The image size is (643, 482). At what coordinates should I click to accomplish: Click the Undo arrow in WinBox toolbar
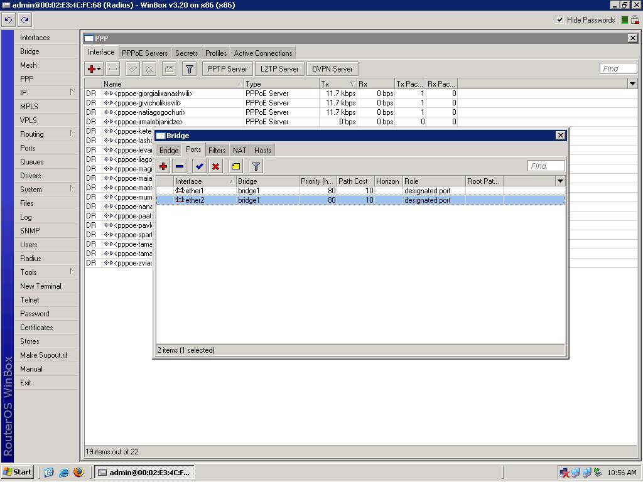pos(9,19)
